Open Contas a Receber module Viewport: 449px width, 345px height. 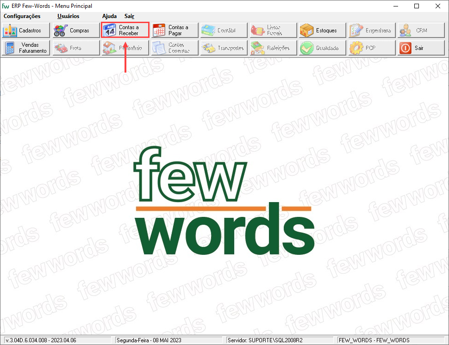pyautogui.click(x=125, y=31)
